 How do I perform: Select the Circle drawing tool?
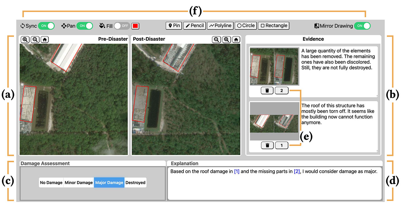click(246, 26)
